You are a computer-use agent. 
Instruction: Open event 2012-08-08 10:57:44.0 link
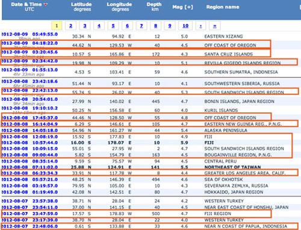[x=29, y=143]
